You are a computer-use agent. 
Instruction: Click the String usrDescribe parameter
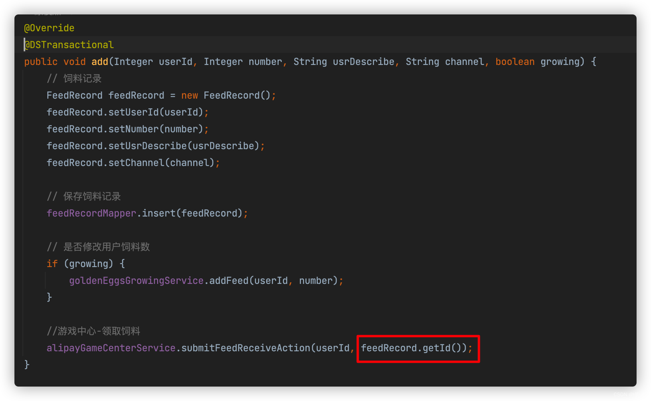coord(344,62)
